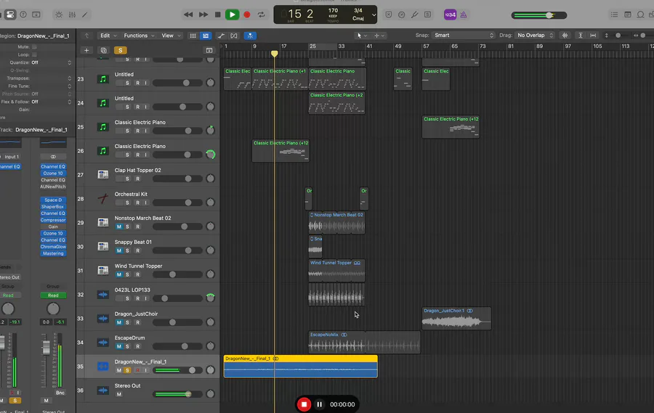Screen dimensions: 654x413
Task: Click the stop recording red button overlay
Action: pos(304,404)
